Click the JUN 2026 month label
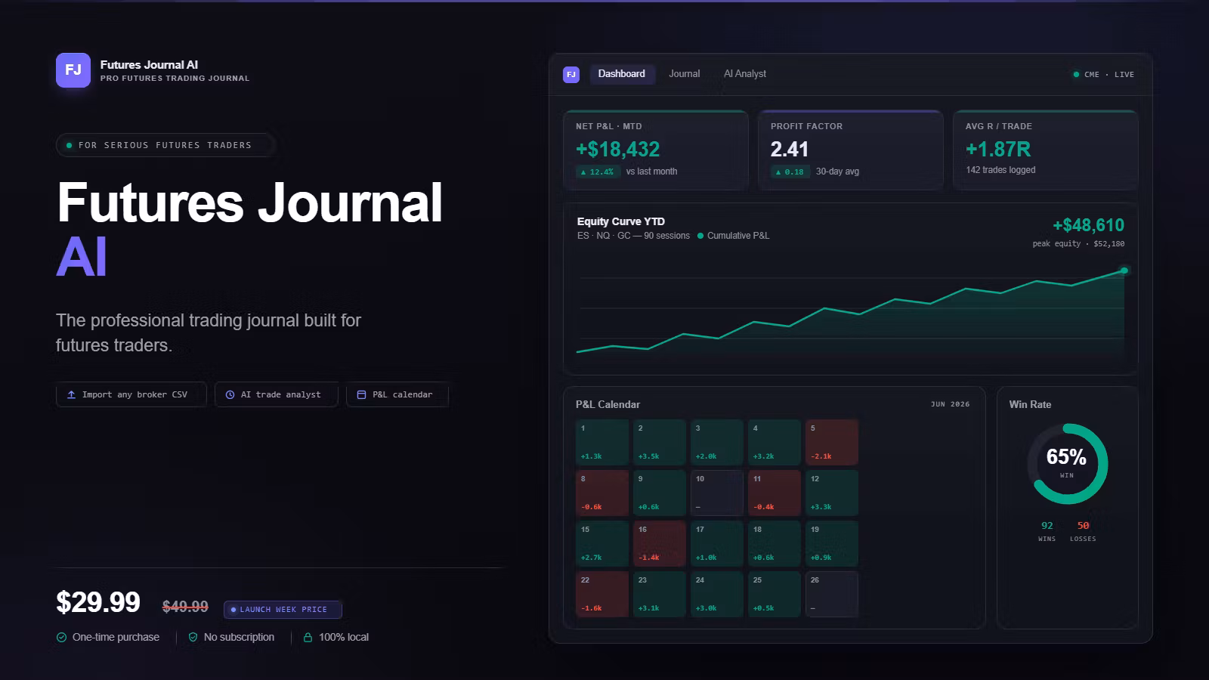The height and width of the screenshot is (680, 1209). pyautogui.click(x=950, y=404)
